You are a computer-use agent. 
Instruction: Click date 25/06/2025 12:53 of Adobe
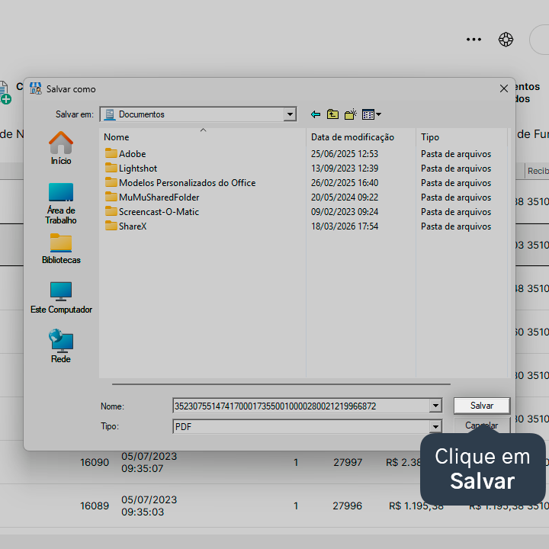[x=345, y=154]
